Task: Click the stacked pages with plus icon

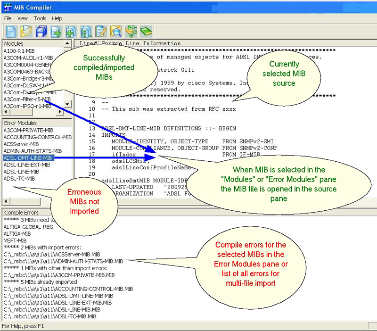Action: (71, 32)
